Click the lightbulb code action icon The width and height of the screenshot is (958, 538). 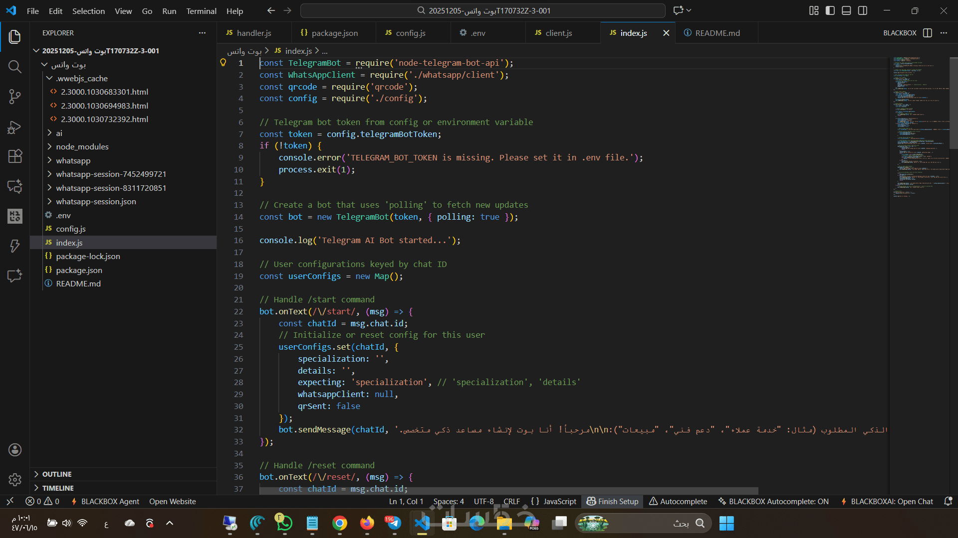coord(223,63)
